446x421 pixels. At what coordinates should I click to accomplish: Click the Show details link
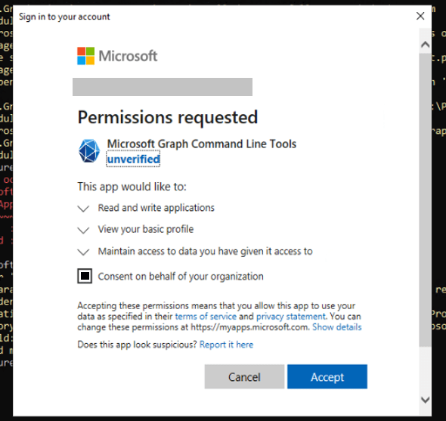[x=337, y=327]
